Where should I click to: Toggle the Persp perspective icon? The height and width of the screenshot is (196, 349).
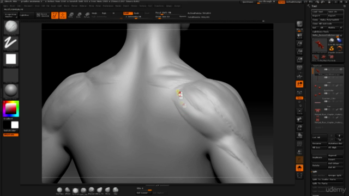click(x=299, y=68)
